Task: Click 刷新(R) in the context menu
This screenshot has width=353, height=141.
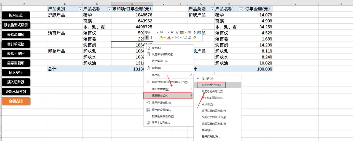Action: 169,68
